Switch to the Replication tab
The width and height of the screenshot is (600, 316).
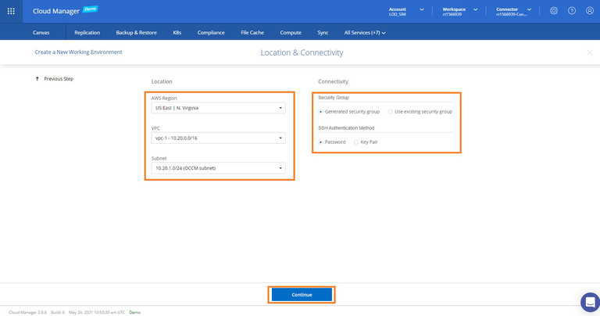(x=87, y=33)
